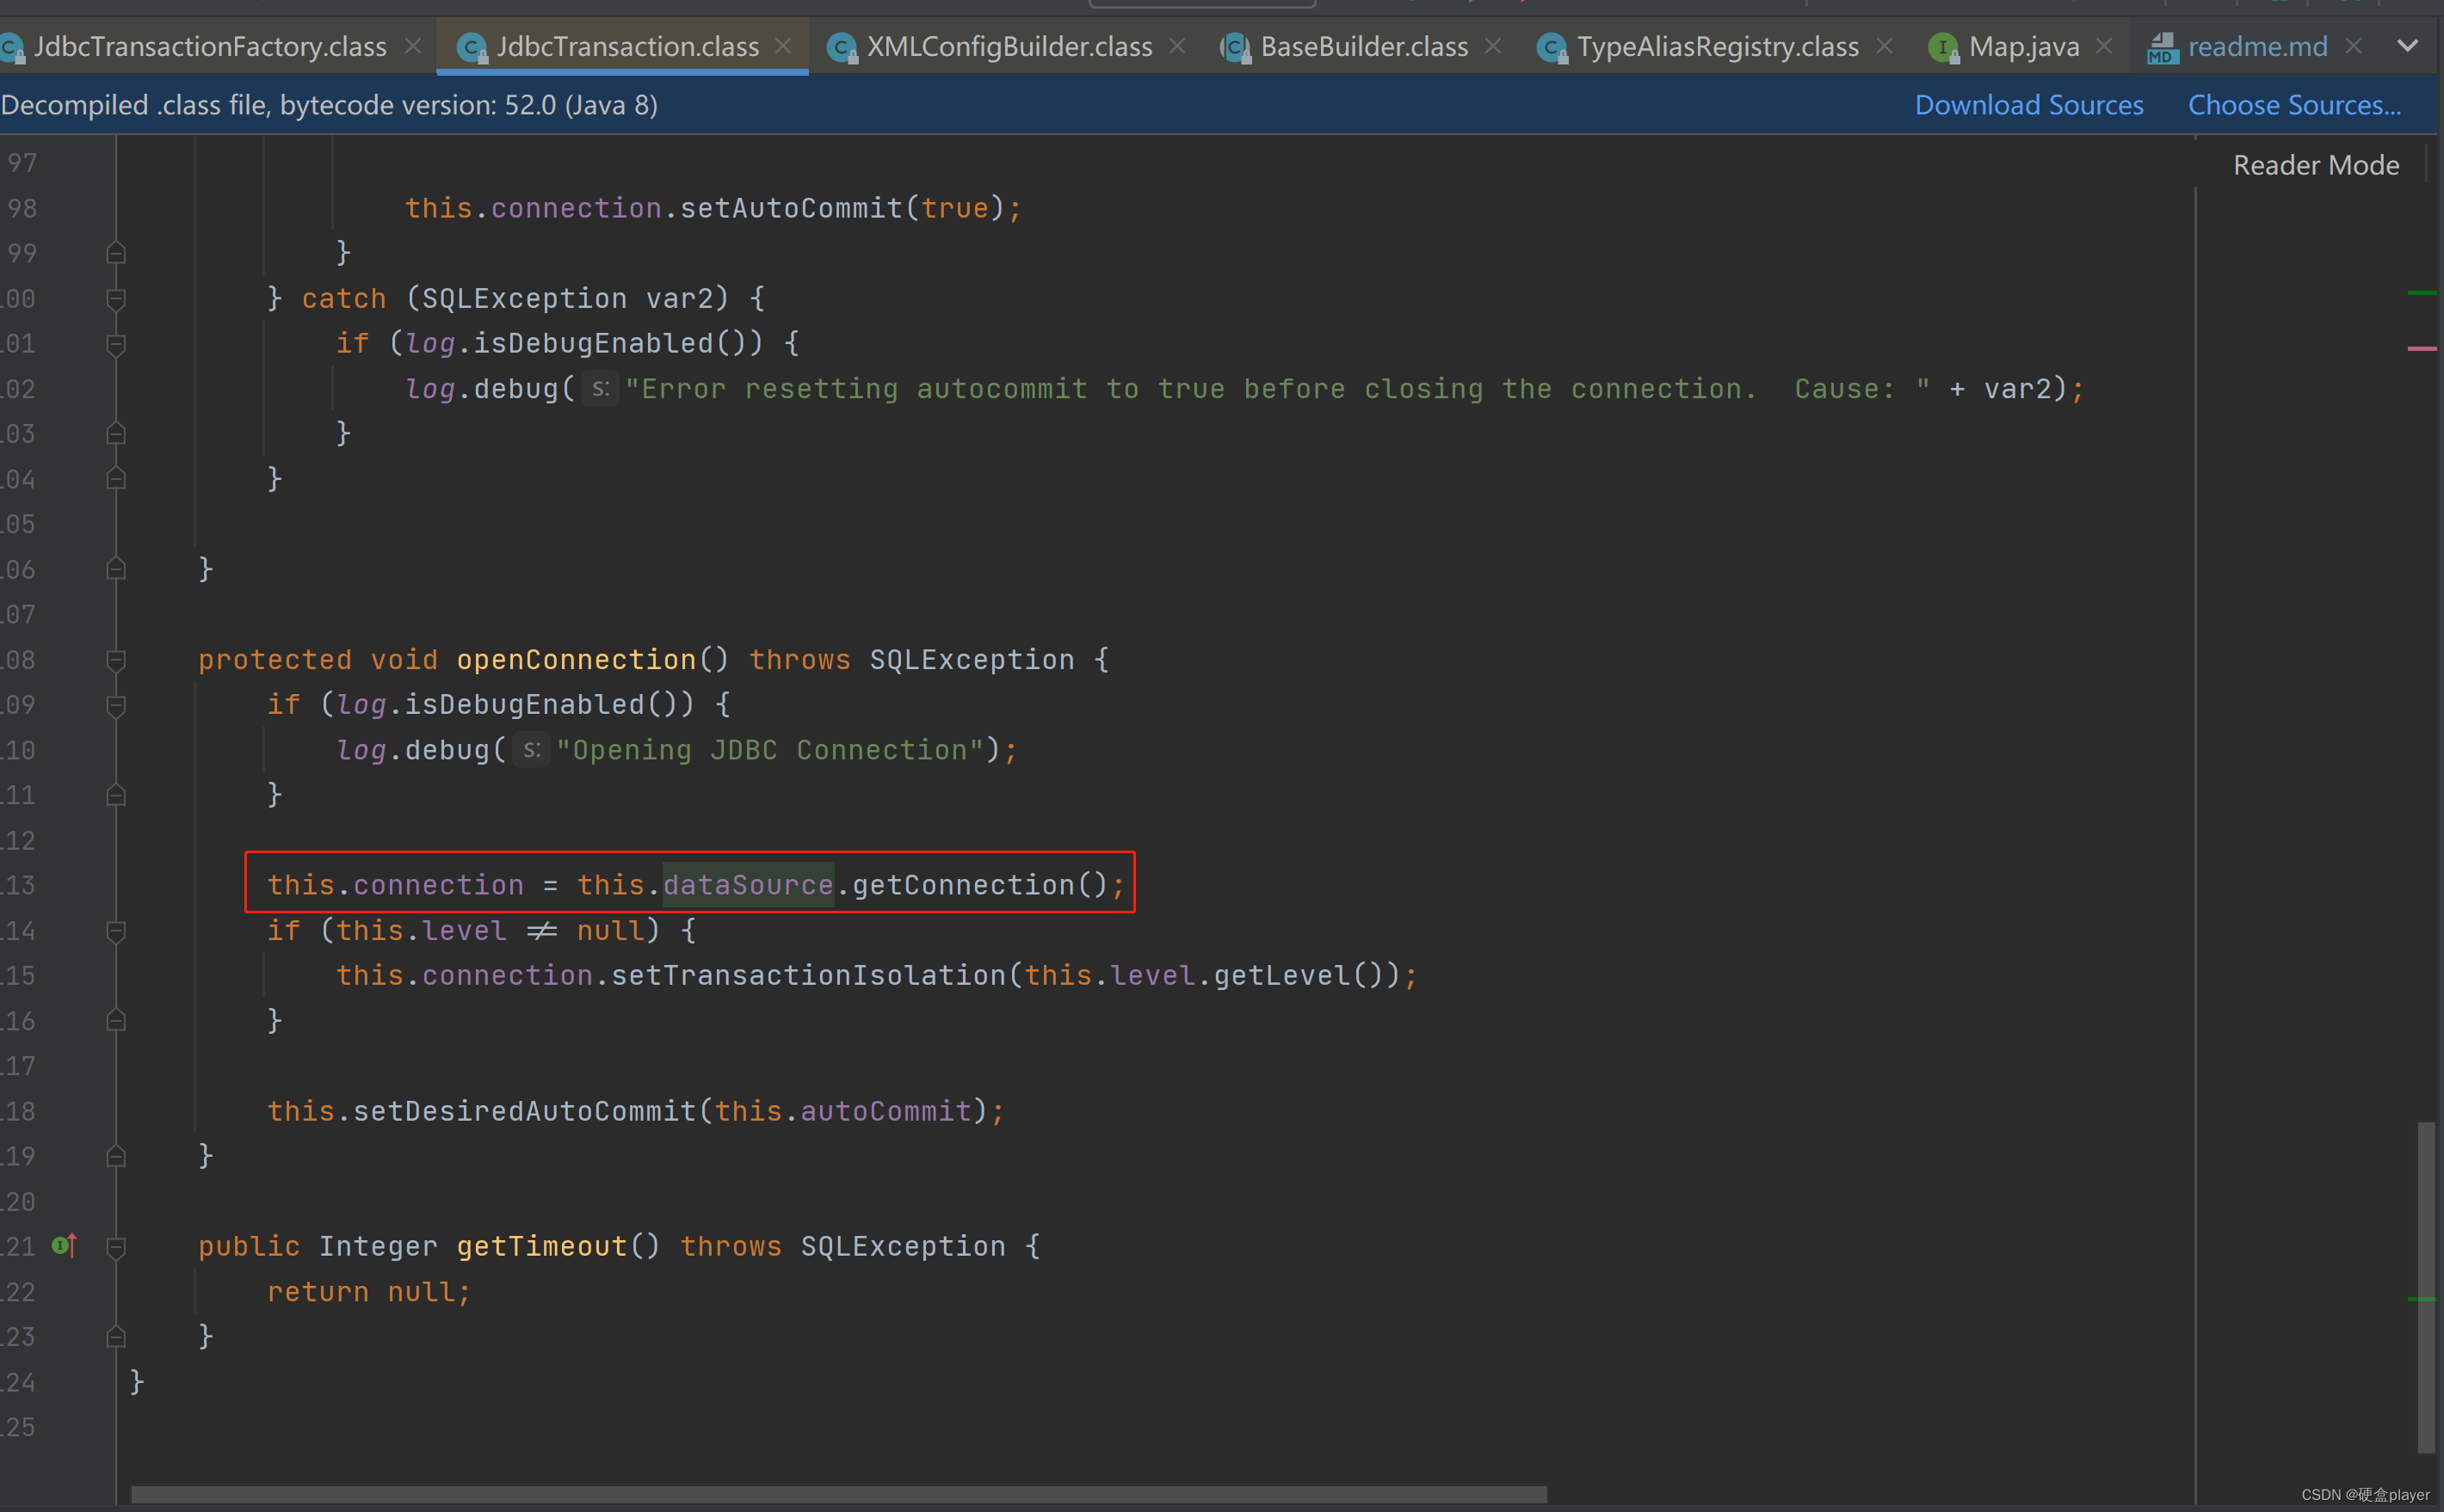Close the JdbcTransaction.class tab
Image resolution: width=2444 pixels, height=1512 pixels.
[x=783, y=46]
